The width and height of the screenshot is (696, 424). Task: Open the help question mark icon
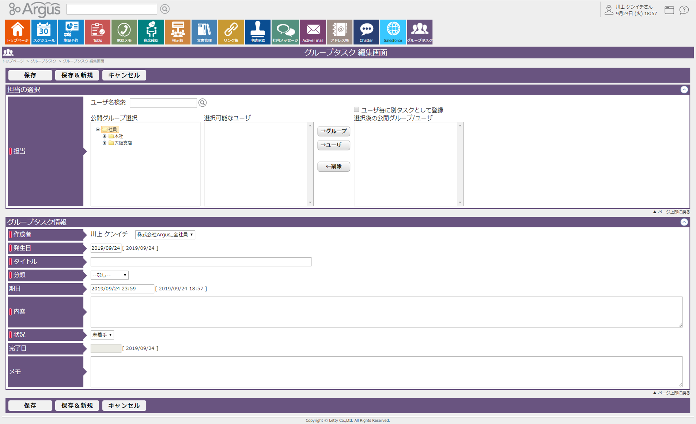[684, 10]
